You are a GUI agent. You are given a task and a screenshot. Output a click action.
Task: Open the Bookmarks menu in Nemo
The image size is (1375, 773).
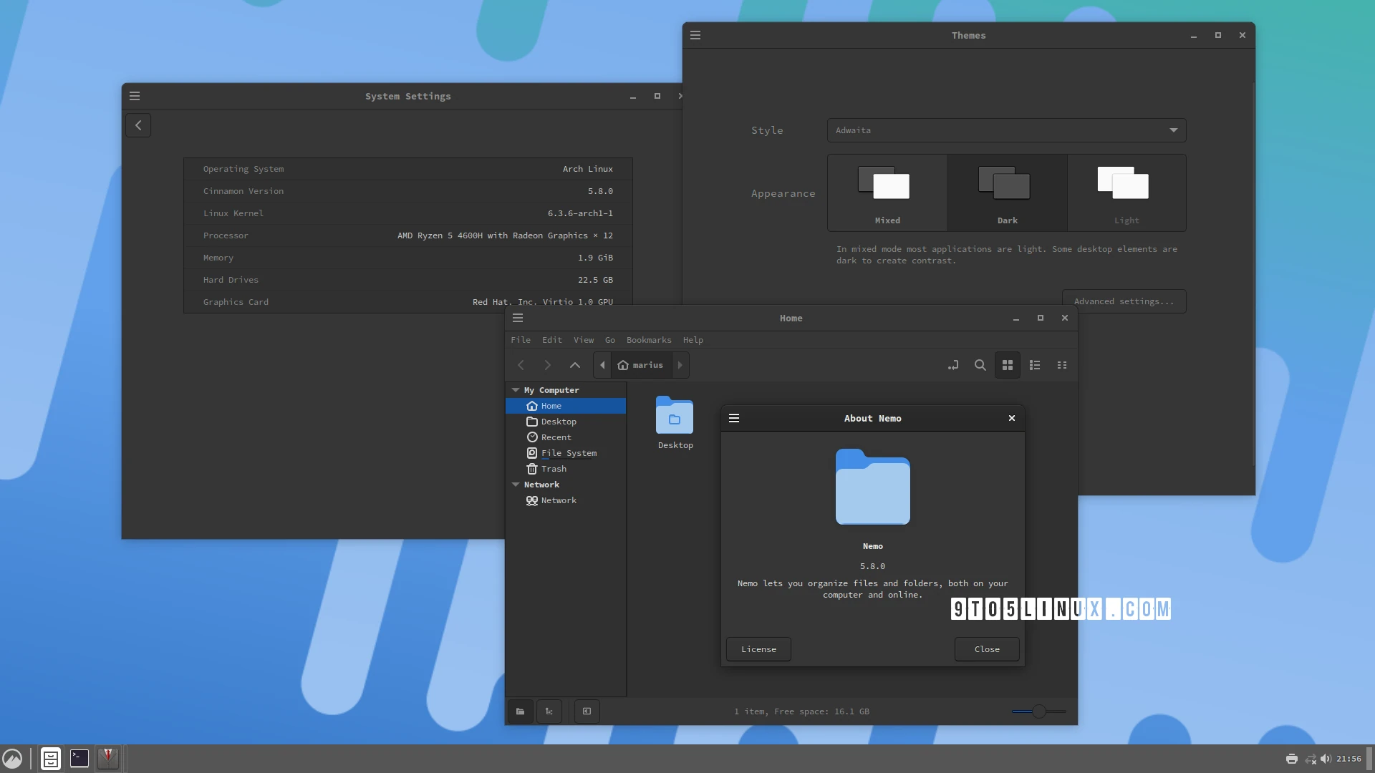point(648,340)
